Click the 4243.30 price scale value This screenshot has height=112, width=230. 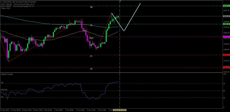226,72
